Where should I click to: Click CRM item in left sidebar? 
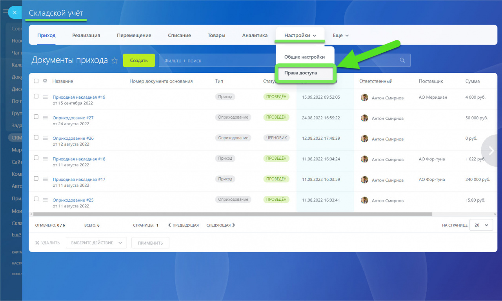pyautogui.click(x=16, y=138)
